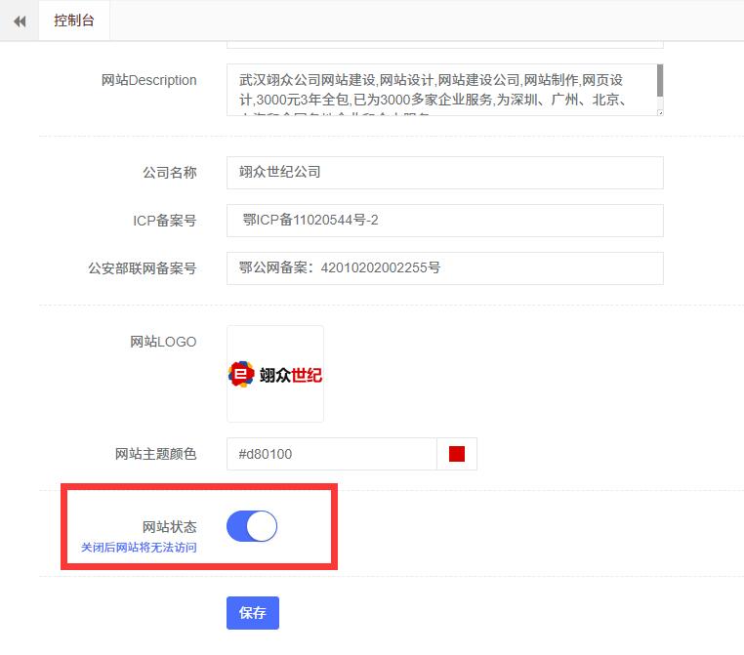Image resolution: width=744 pixels, height=655 pixels.
Task: Click the 公司名称 label
Action: (169, 172)
